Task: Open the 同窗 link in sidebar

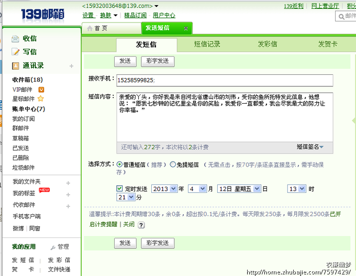Action: pos(35,228)
